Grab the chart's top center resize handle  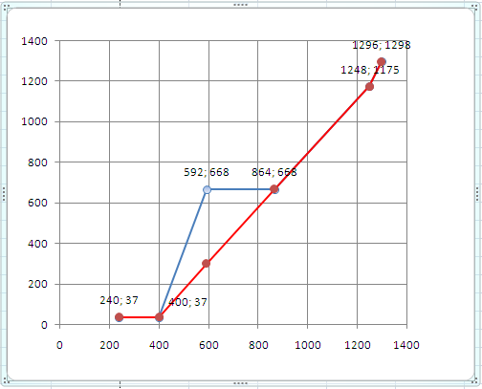pos(241,5)
